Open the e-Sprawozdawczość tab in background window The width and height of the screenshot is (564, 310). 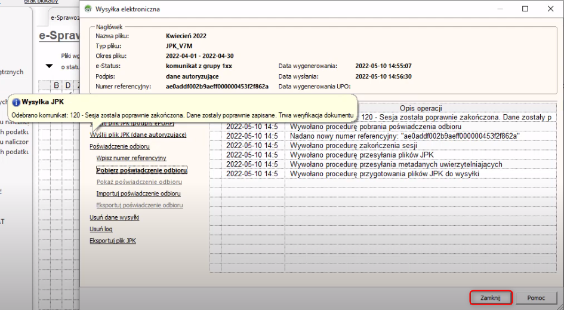[x=64, y=17]
